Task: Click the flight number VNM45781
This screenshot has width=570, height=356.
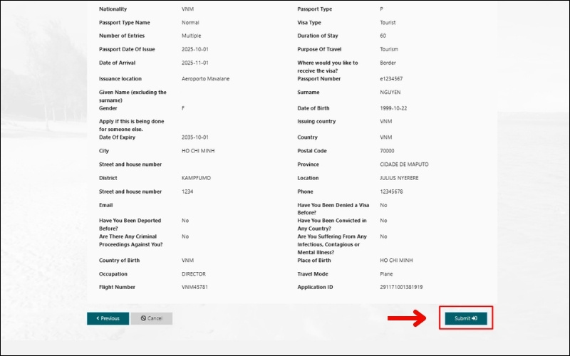Action: click(195, 287)
